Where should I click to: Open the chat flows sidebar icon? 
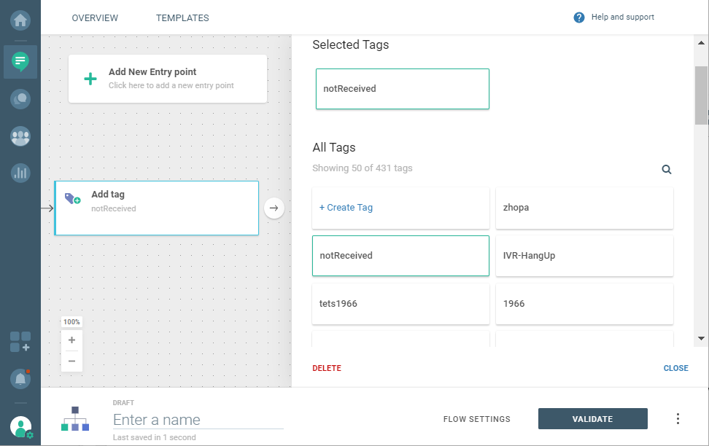click(x=20, y=61)
